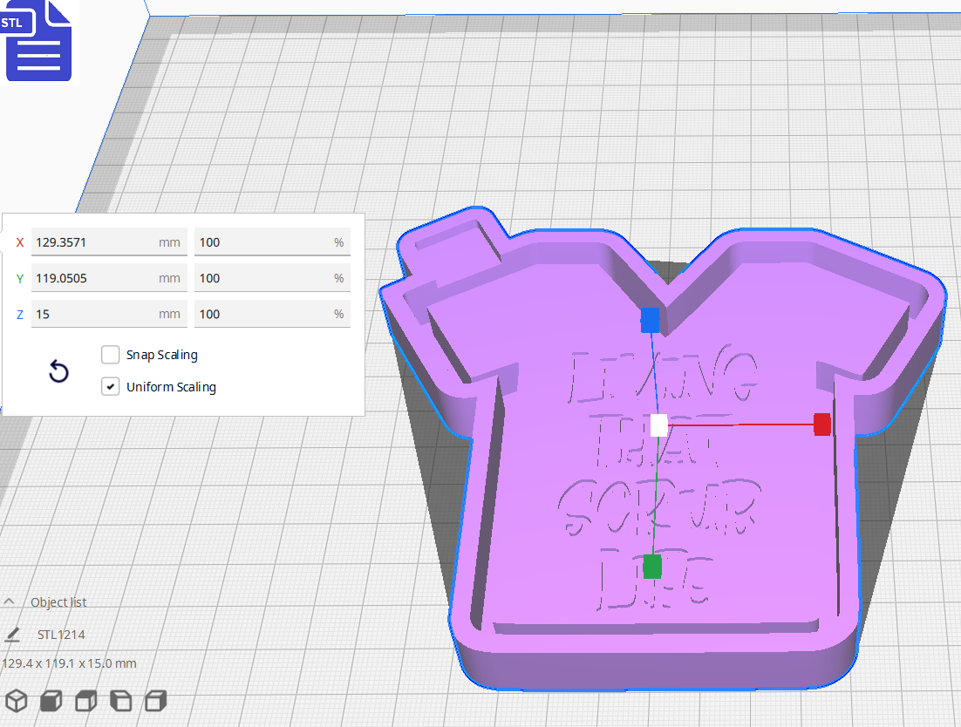Select the isometric 3D view icon
This screenshot has height=727, width=961.
click(x=17, y=700)
